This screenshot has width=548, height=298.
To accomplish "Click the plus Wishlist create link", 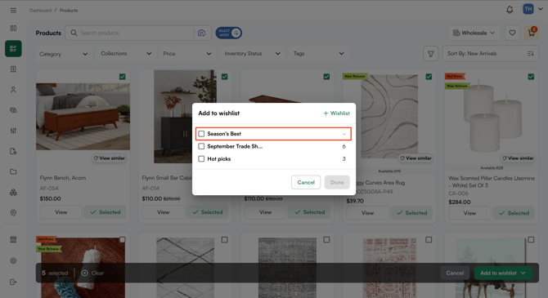I will click(336, 113).
